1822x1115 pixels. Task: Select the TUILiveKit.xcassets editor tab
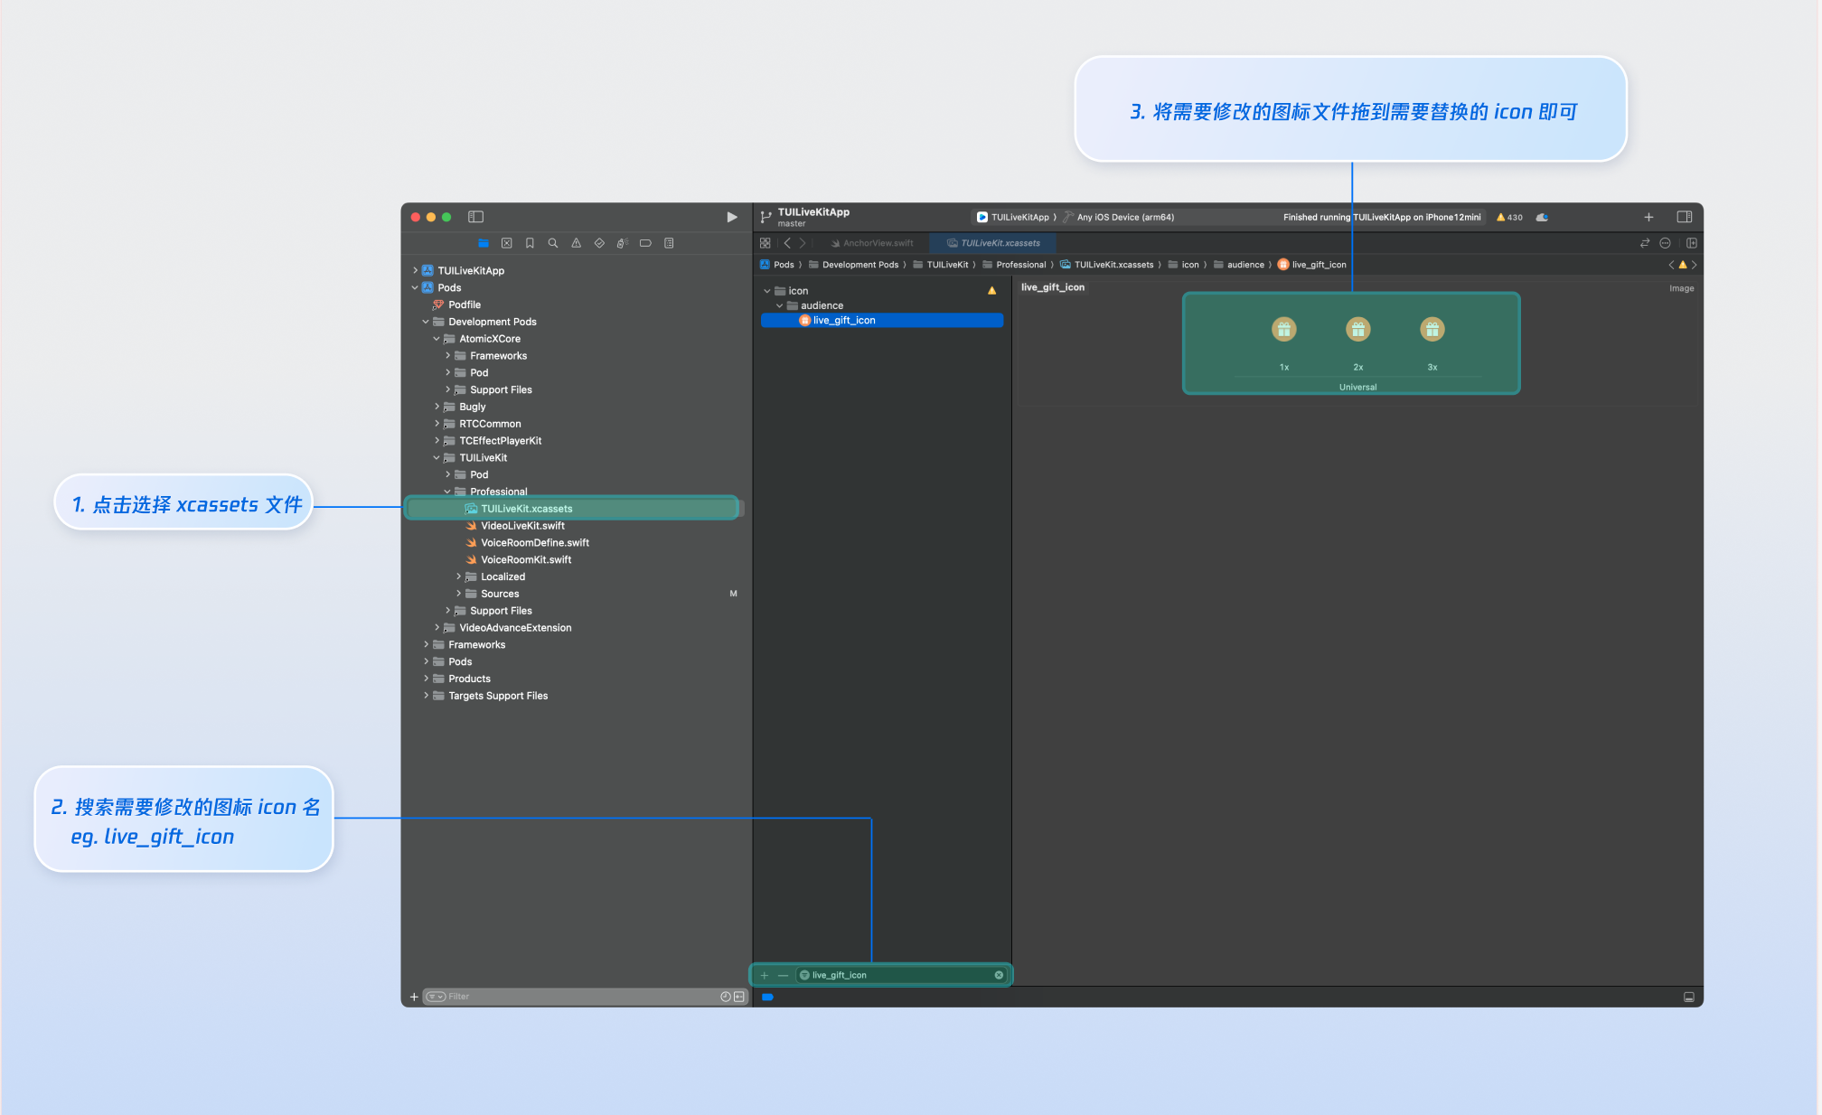coord(994,243)
